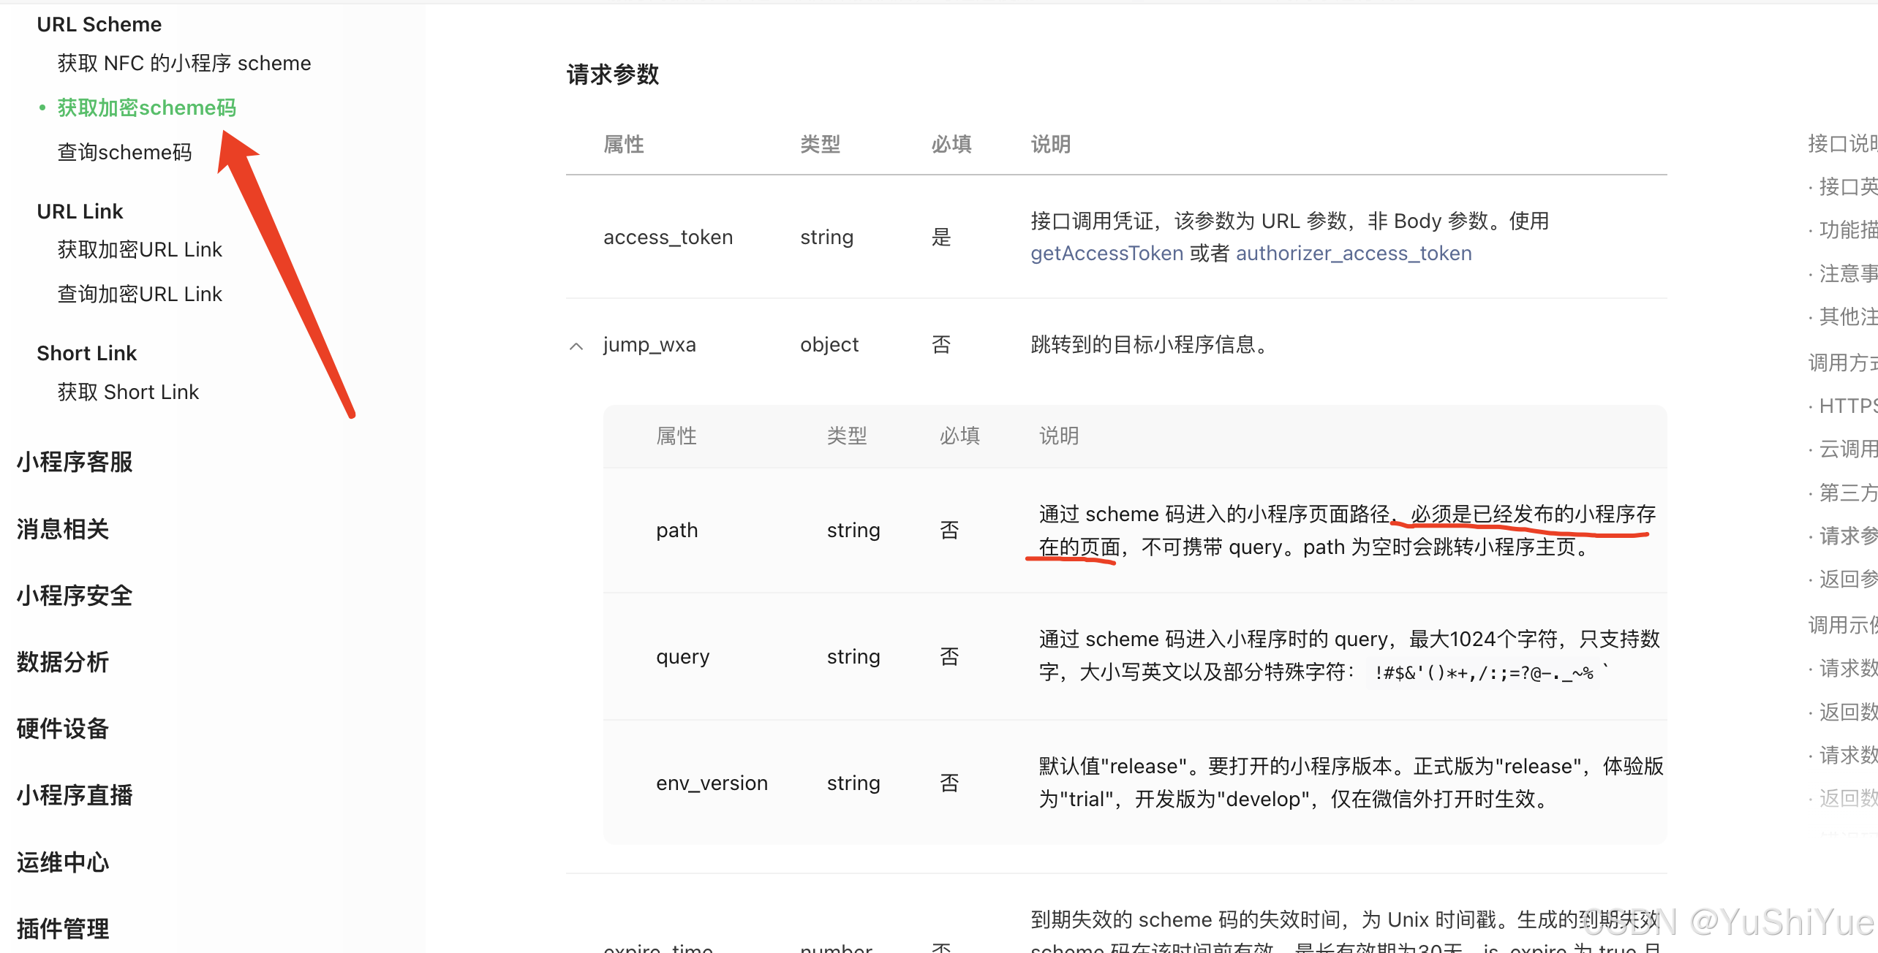Image resolution: width=1878 pixels, height=953 pixels.
Task: Open 获取加密URL Link page
Action: coord(140,249)
